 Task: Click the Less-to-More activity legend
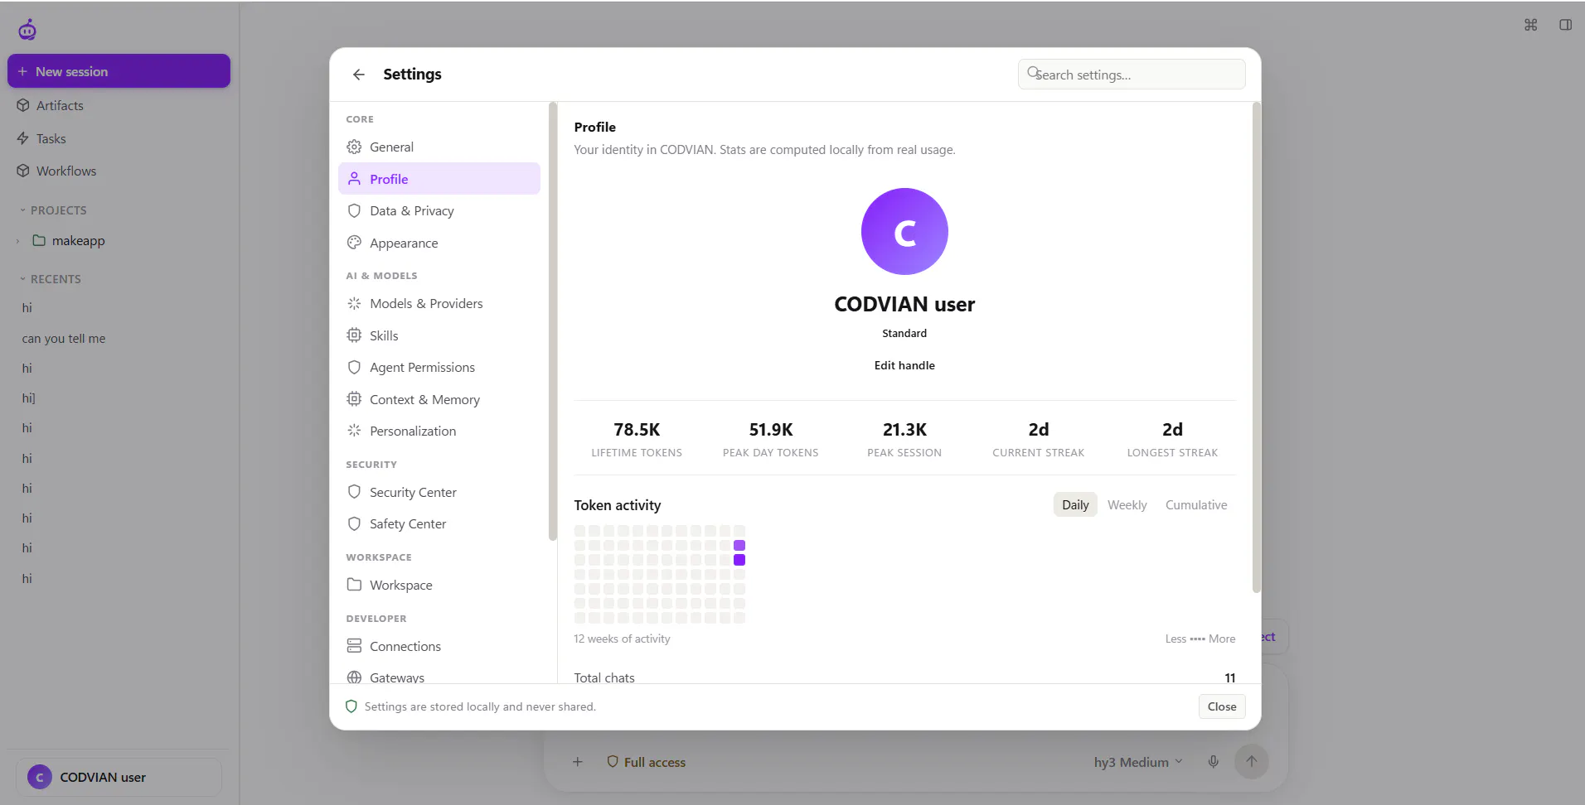(x=1200, y=639)
